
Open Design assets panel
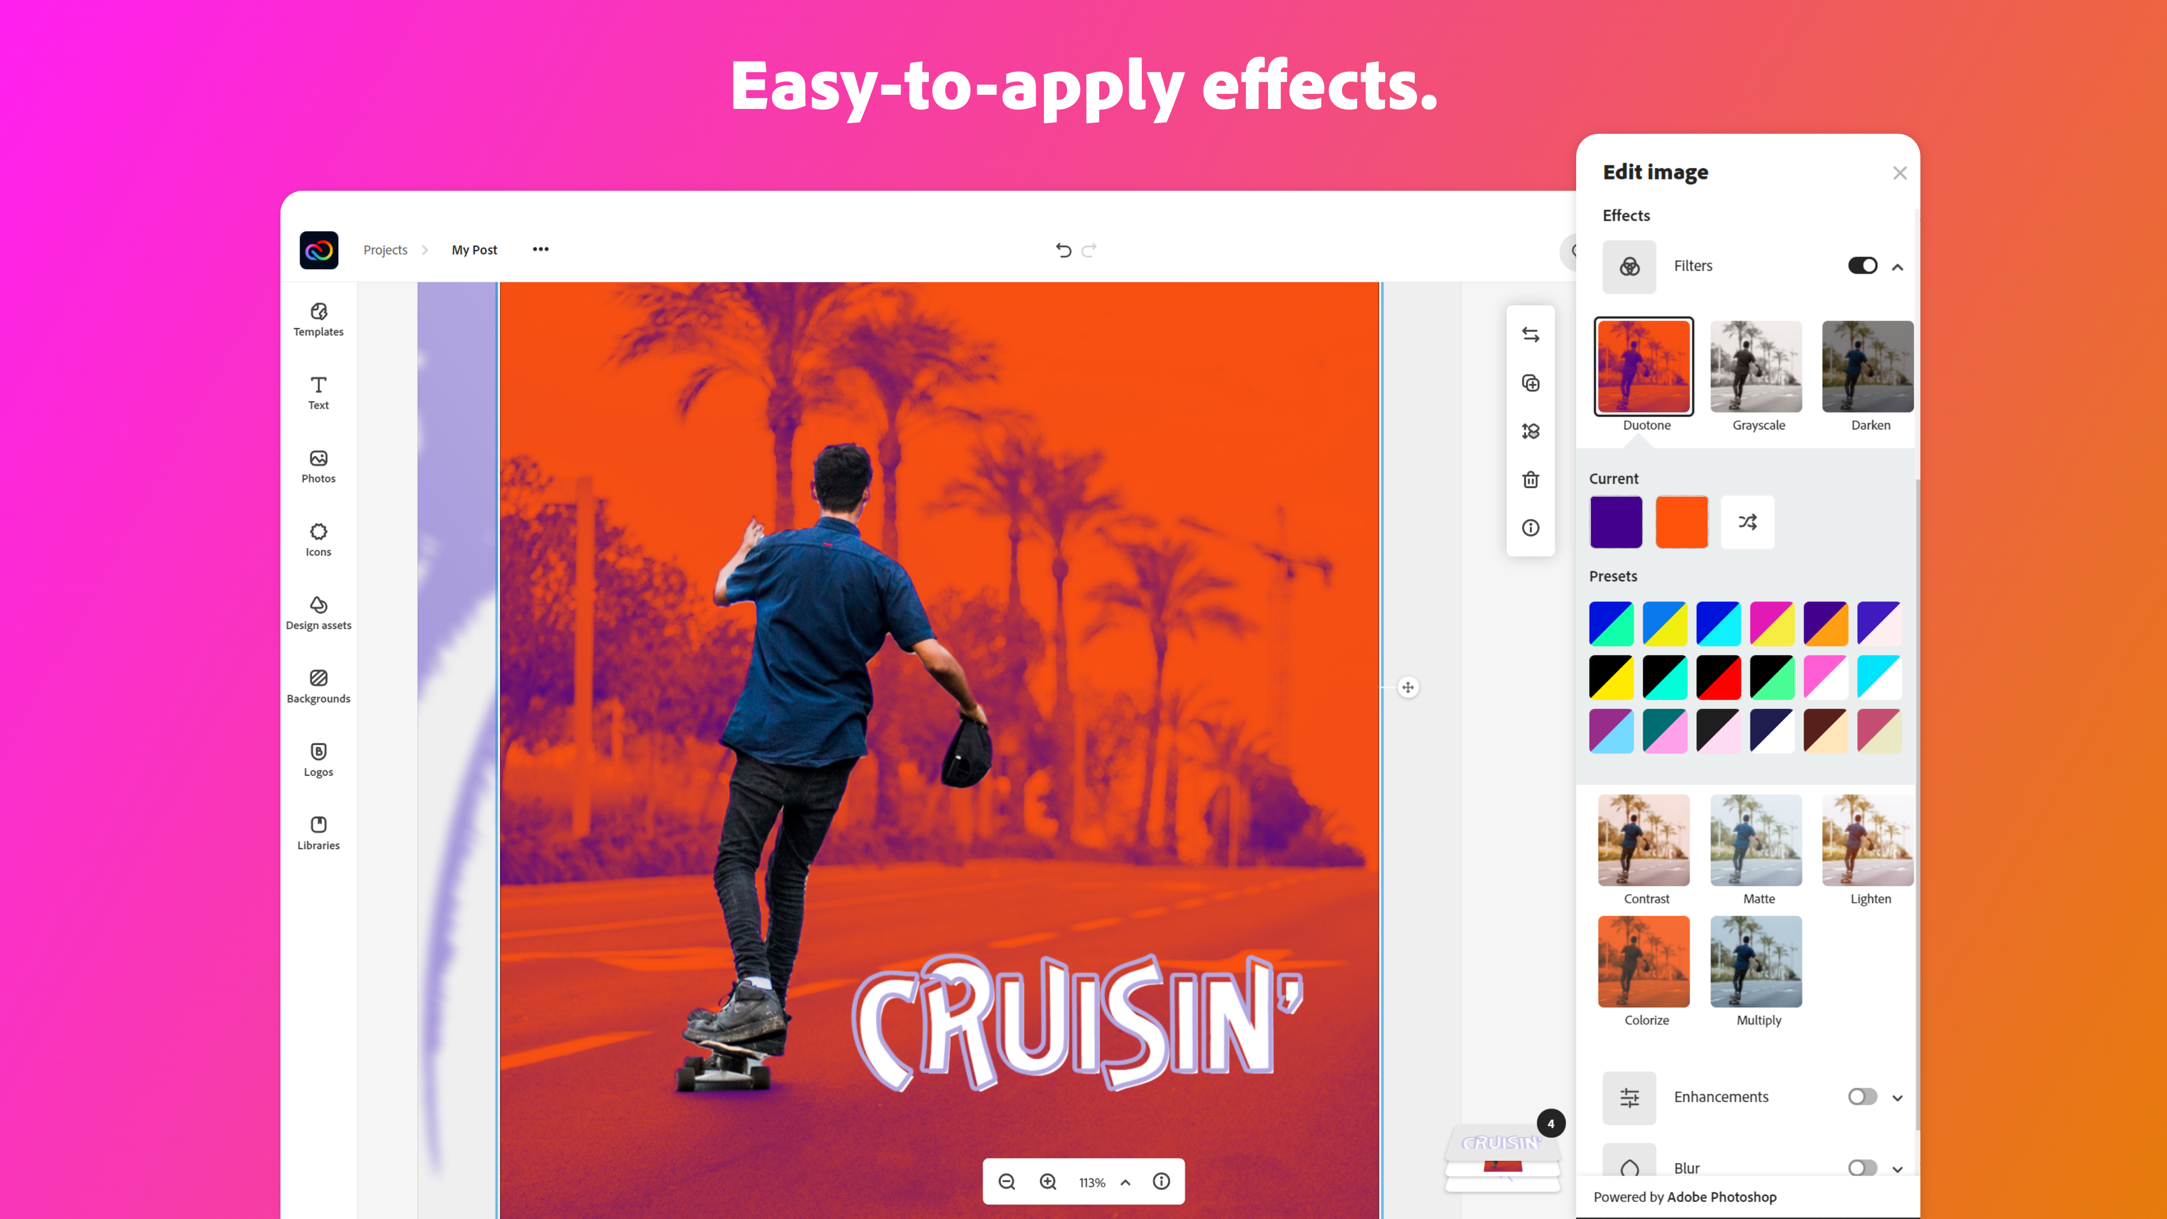pyautogui.click(x=318, y=612)
